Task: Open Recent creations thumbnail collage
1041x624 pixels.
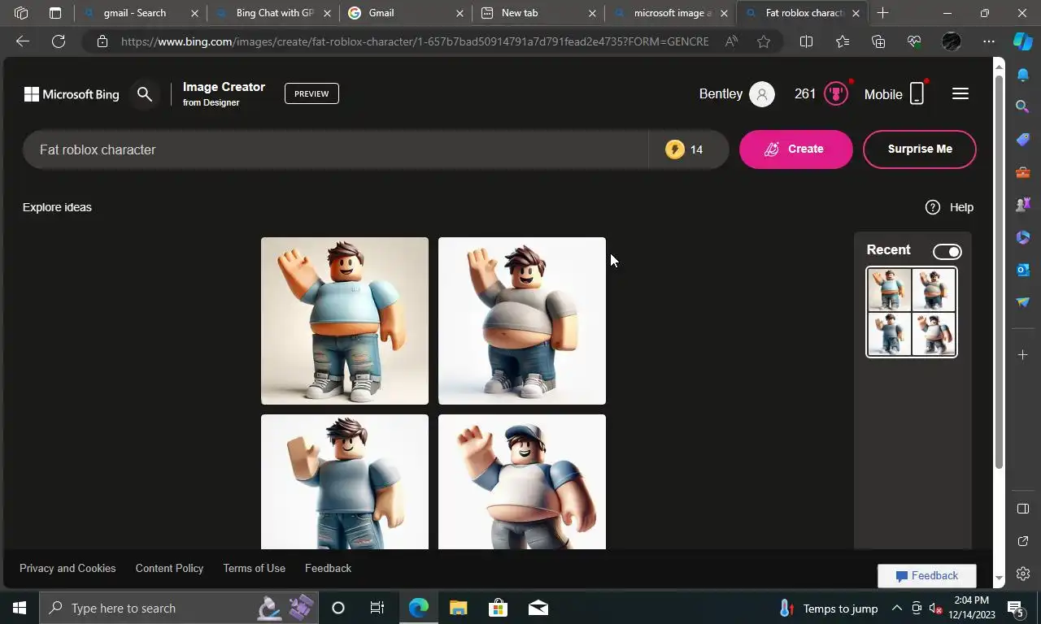Action: [x=912, y=312]
